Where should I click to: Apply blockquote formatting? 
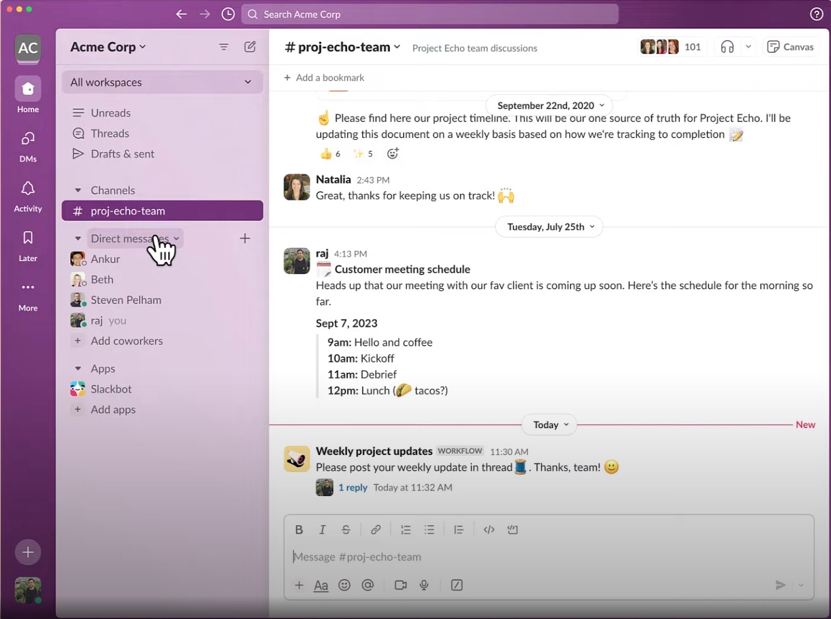(x=459, y=530)
